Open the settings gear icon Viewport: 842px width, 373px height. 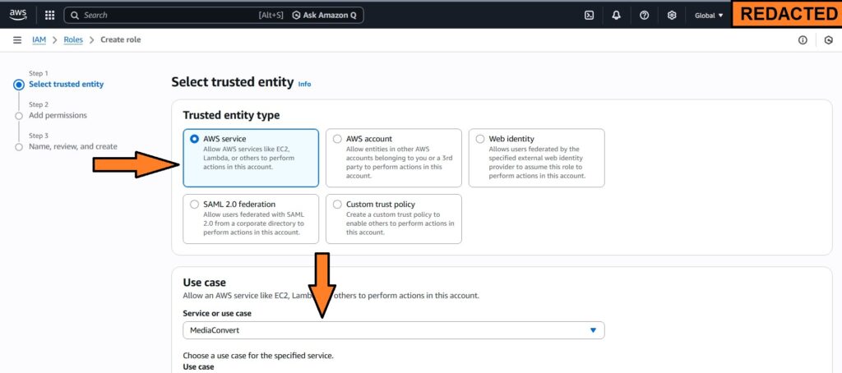672,15
